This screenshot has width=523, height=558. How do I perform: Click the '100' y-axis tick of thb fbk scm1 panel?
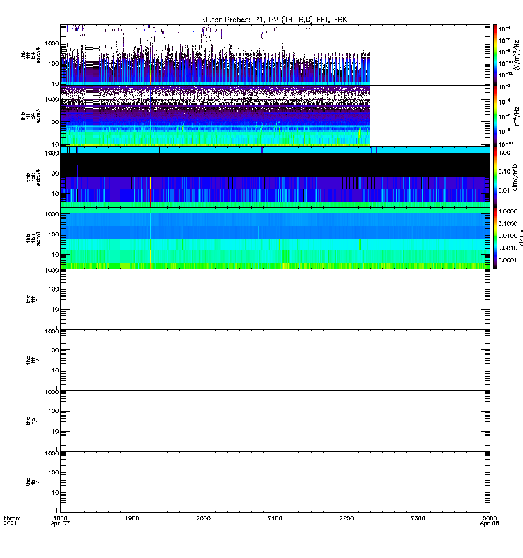coord(54,234)
